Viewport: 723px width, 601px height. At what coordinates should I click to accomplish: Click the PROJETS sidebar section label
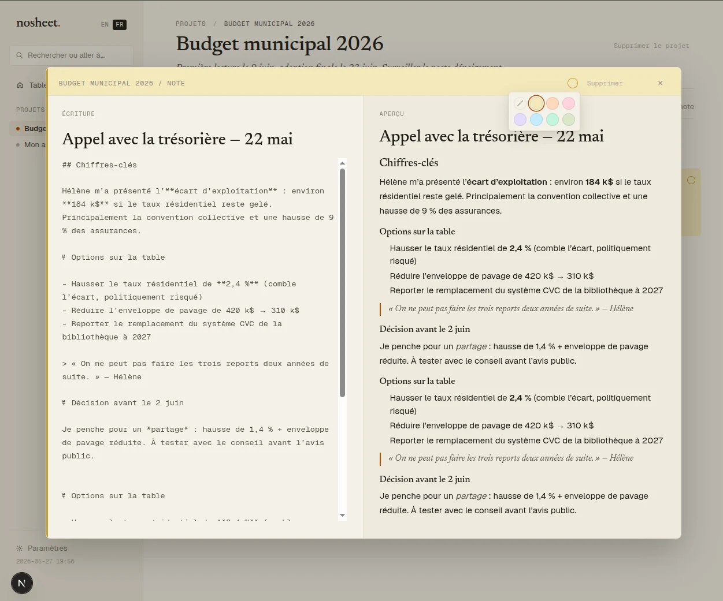pos(30,110)
